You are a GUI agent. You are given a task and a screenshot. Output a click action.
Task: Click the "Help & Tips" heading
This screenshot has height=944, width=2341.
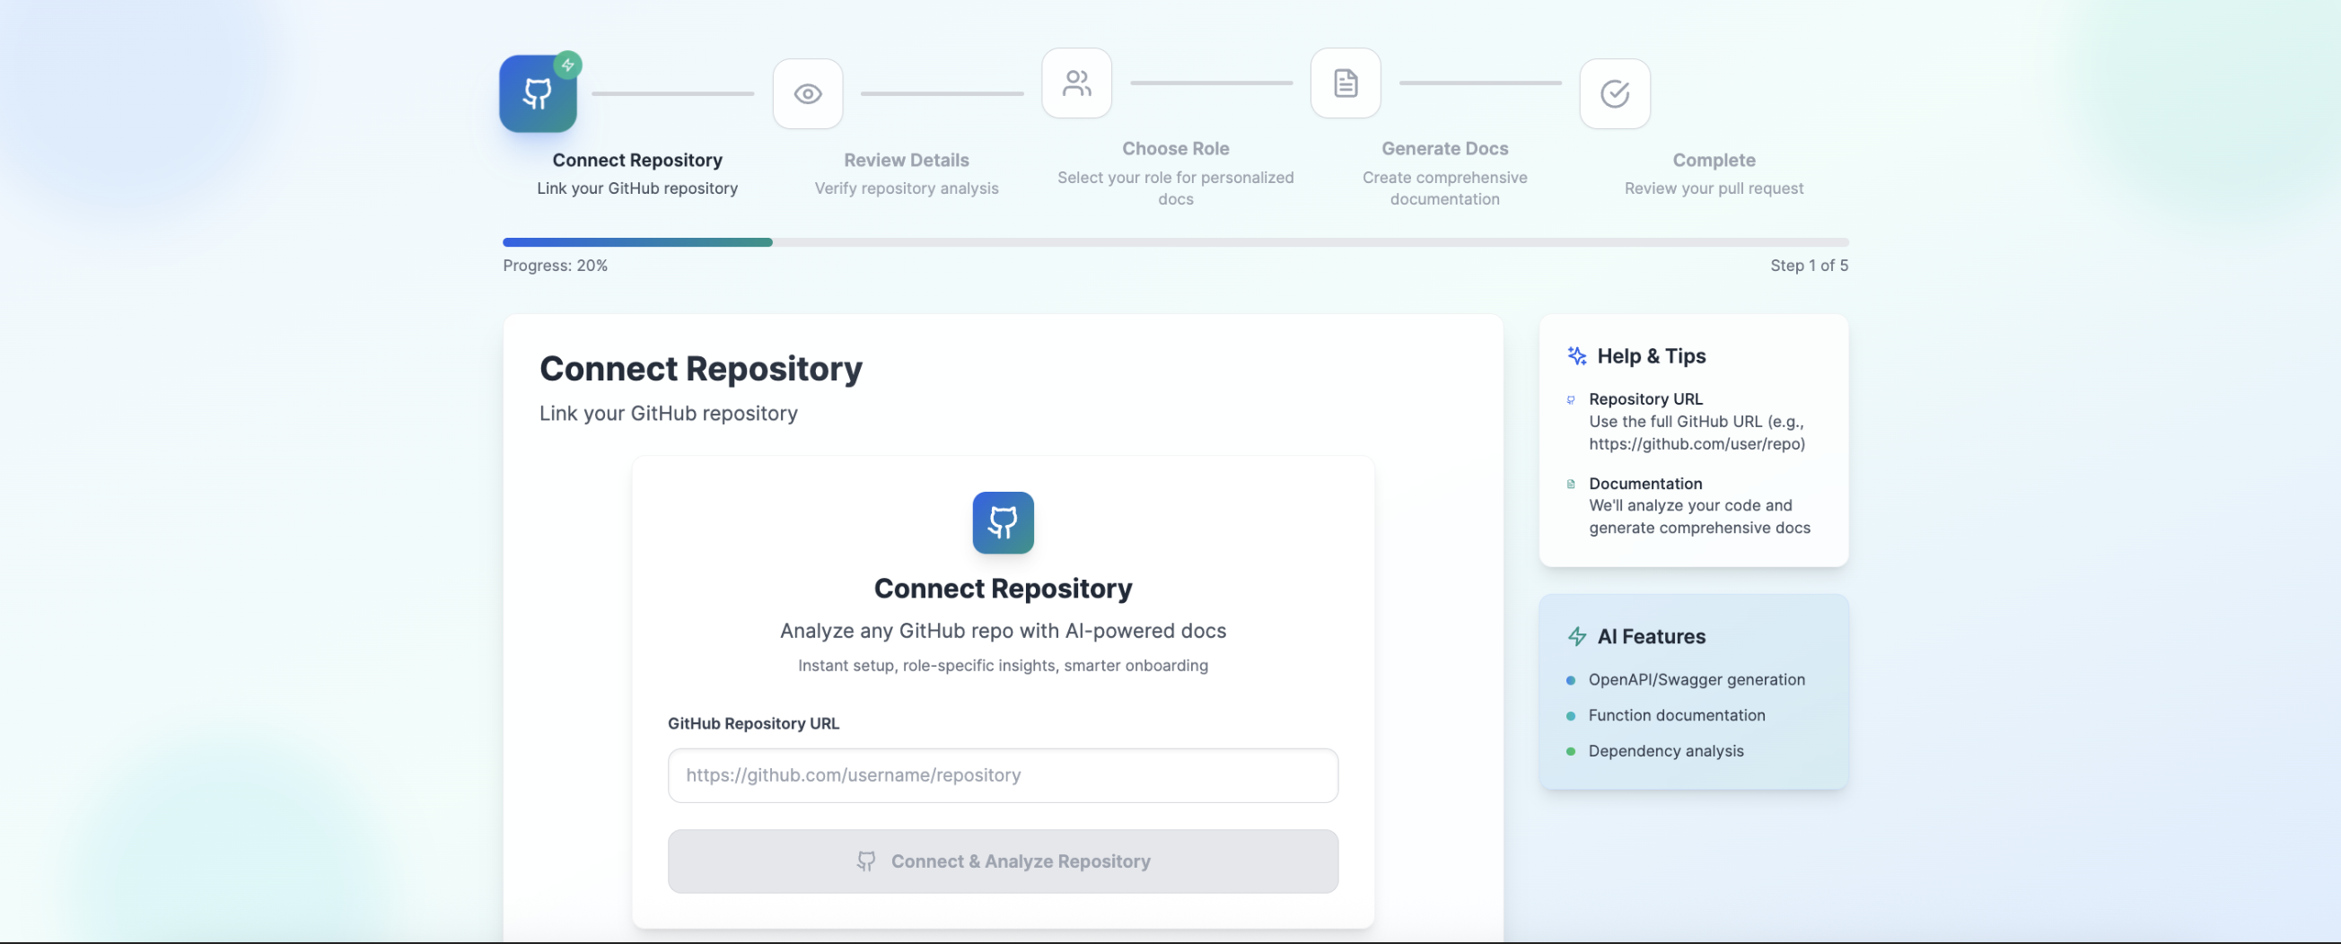tap(1652, 356)
